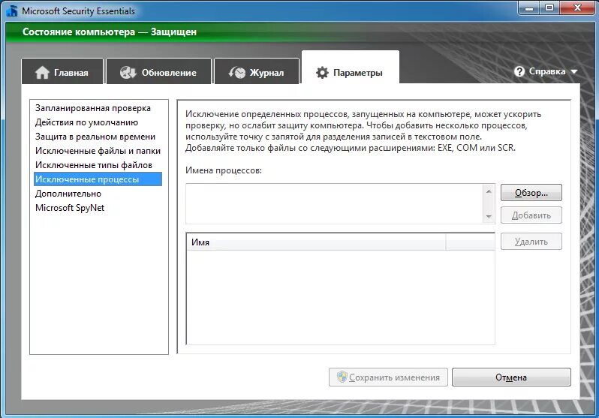Click the question mark help icon
Image resolution: width=599 pixels, height=418 pixels.
click(x=519, y=71)
